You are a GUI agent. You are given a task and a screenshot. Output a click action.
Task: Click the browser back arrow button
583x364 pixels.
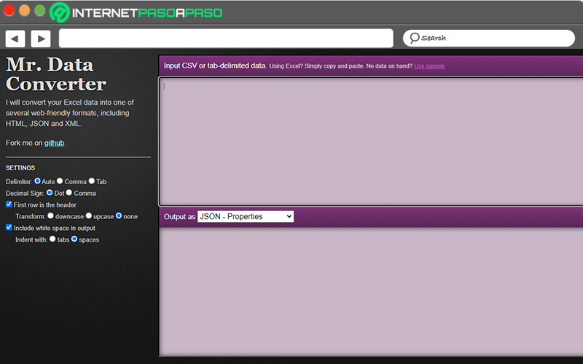(x=15, y=39)
